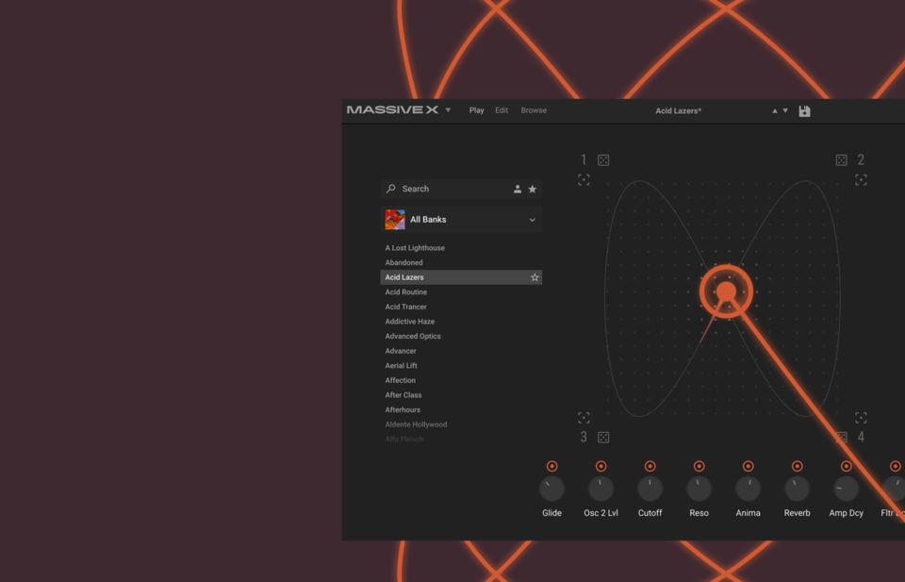Image resolution: width=905 pixels, height=582 pixels.
Task: Expand the All Banks dropdown
Action: coord(532,220)
